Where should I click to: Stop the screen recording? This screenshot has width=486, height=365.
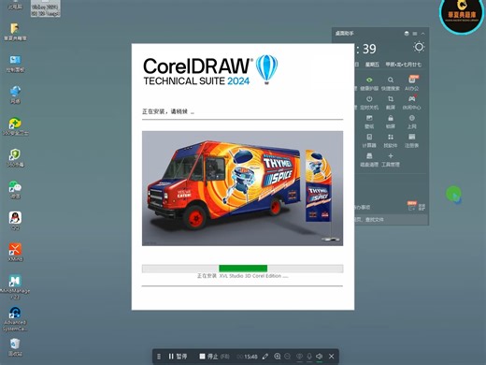point(214,356)
